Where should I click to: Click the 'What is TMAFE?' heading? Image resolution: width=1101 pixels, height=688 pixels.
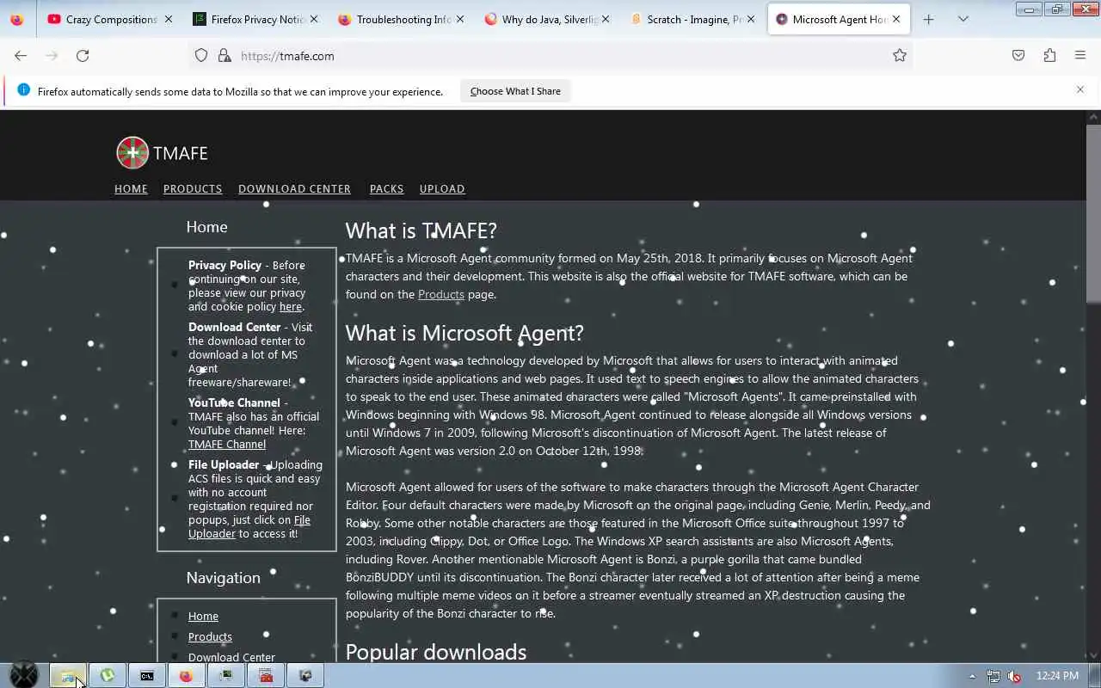click(x=421, y=230)
